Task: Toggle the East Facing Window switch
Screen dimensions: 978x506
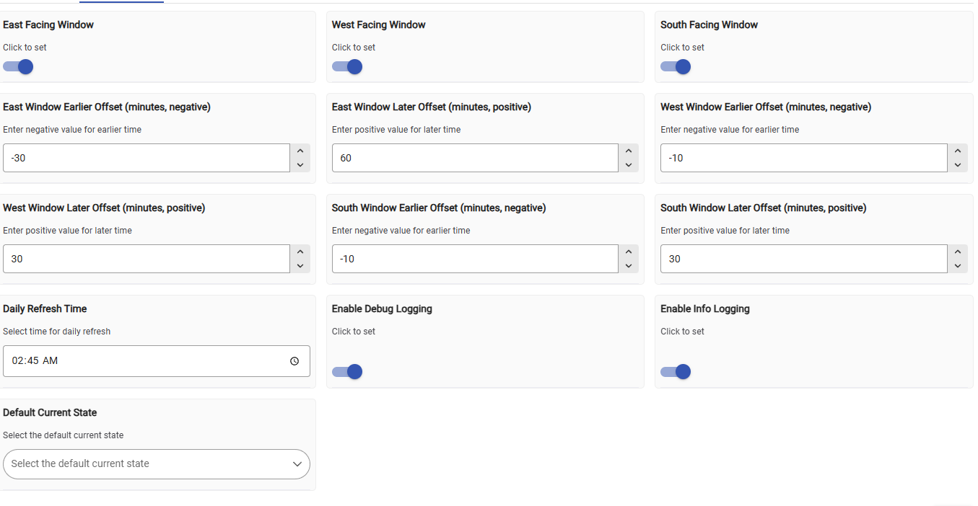Action: (18, 67)
